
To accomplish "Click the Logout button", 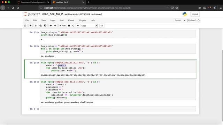I will pos(195,14).
